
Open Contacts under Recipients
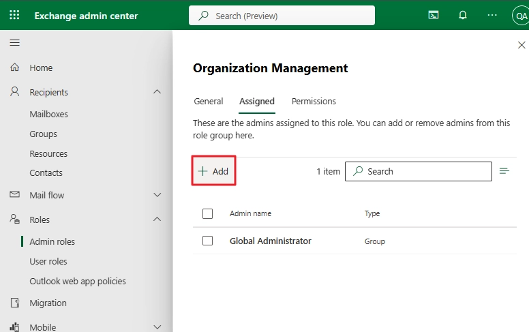click(46, 172)
